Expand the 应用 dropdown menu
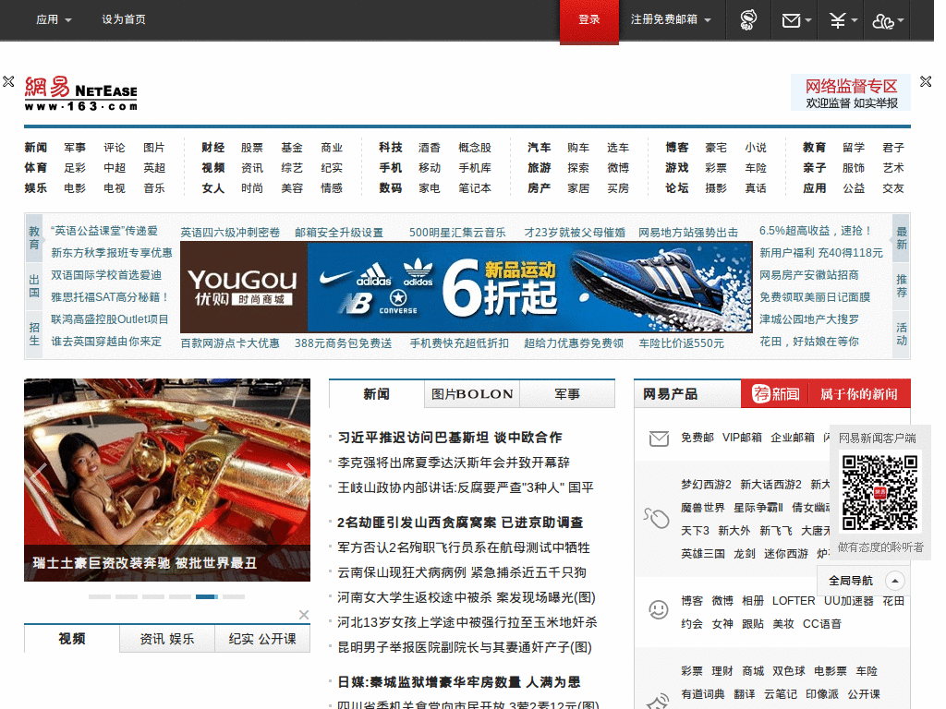This screenshot has width=946, height=709. pyautogui.click(x=54, y=19)
